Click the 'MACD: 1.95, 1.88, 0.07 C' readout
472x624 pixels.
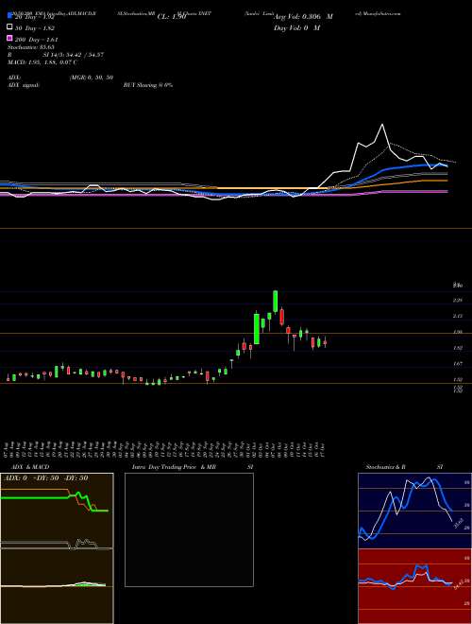(x=42, y=62)
